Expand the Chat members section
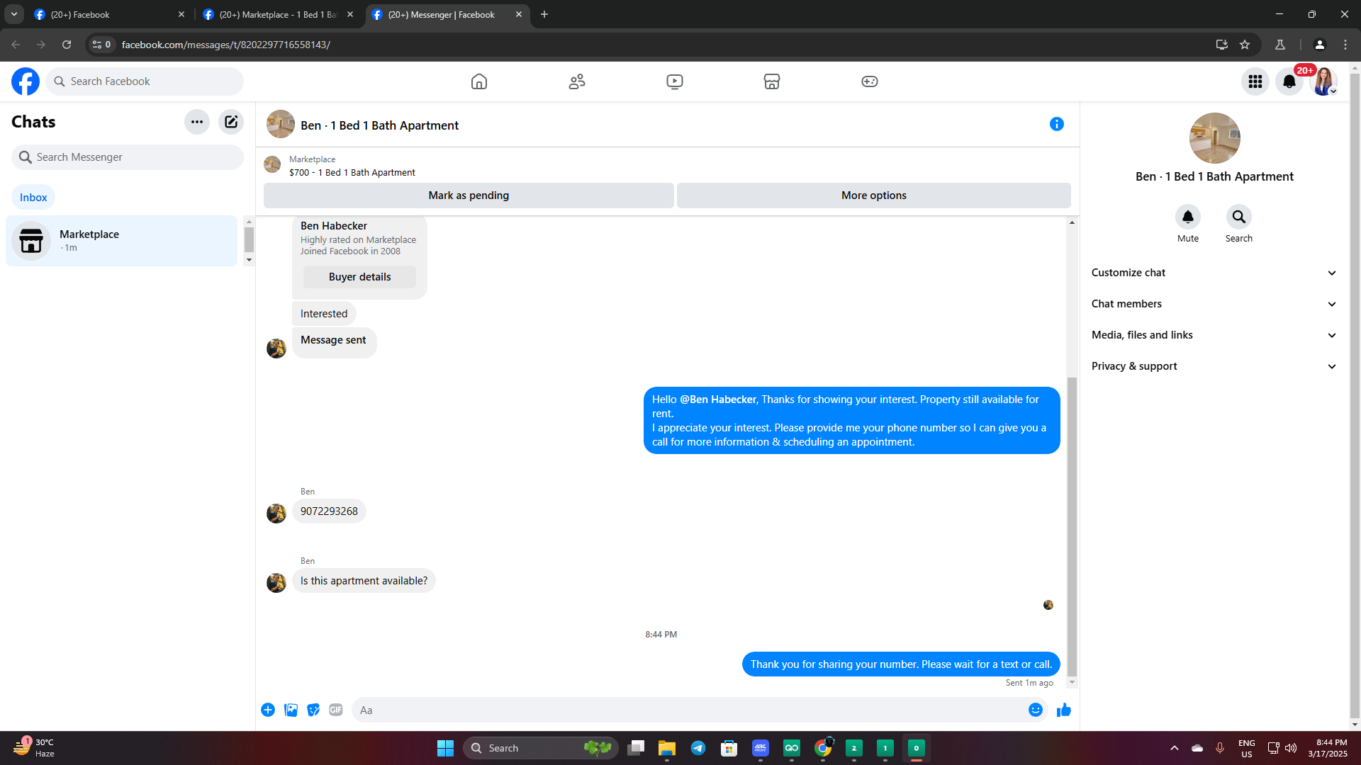The image size is (1361, 765). [x=1214, y=304]
